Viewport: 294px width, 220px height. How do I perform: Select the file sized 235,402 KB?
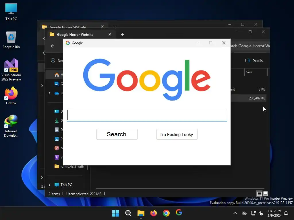point(248,98)
